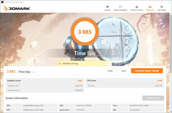Switch to the RESULTS section
Image resolution: width=172 pixels, height=113 pixels.
click(150, 7)
